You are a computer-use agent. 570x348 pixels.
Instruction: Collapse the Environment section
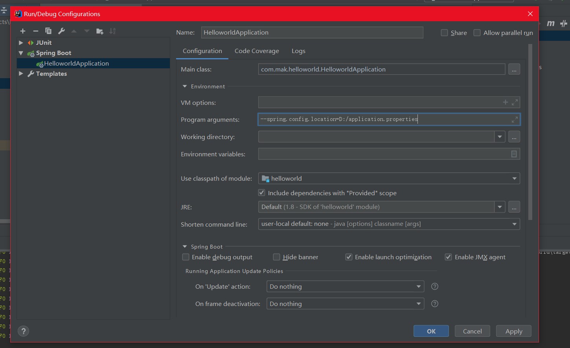click(x=185, y=86)
